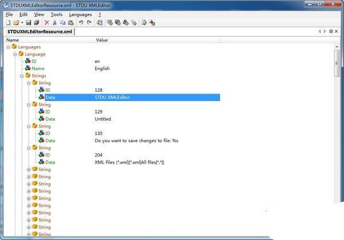Collapse the String node containing ID 204
The width and height of the screenshot is (344, 240).
29,148
